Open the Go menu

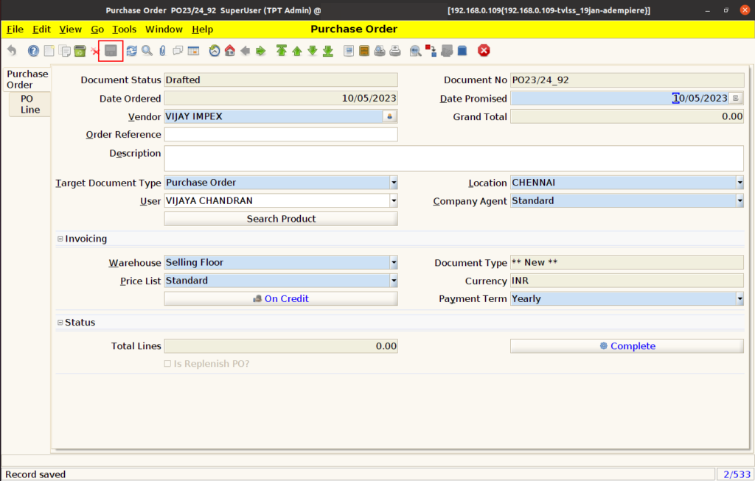click(97, 29)
